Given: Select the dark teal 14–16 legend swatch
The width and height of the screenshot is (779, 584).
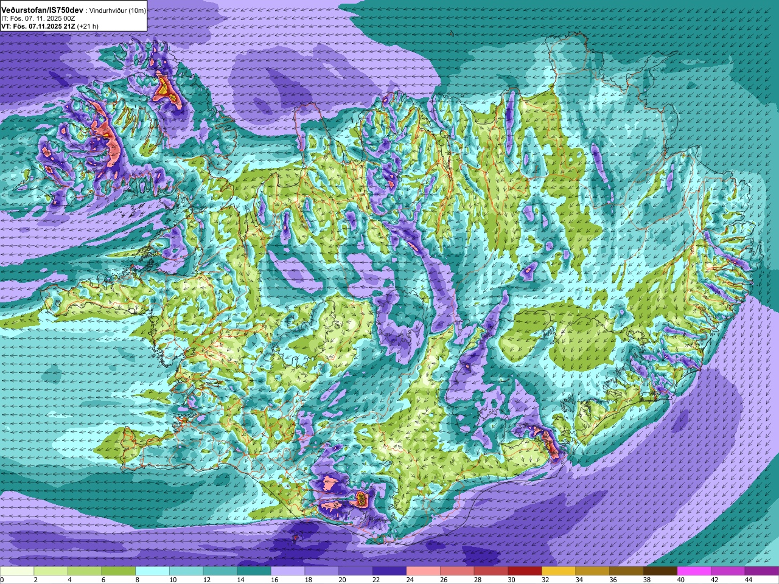Looking at the screenshot, I should tap(254, 571).
